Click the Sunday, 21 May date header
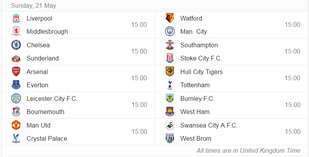The width and height of the screenshot is (309, 157). pyautogui.click(x=33, y=5)
